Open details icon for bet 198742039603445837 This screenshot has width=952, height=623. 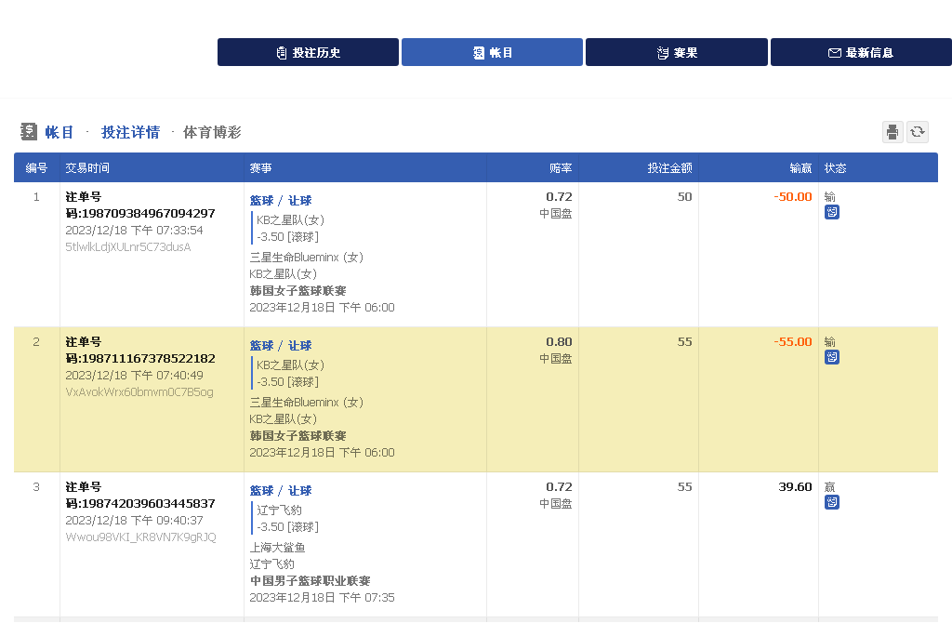click(x=832, y=502)
